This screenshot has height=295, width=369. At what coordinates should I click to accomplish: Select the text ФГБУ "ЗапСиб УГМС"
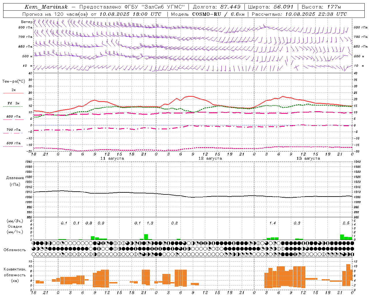click(x=155, y=7)
